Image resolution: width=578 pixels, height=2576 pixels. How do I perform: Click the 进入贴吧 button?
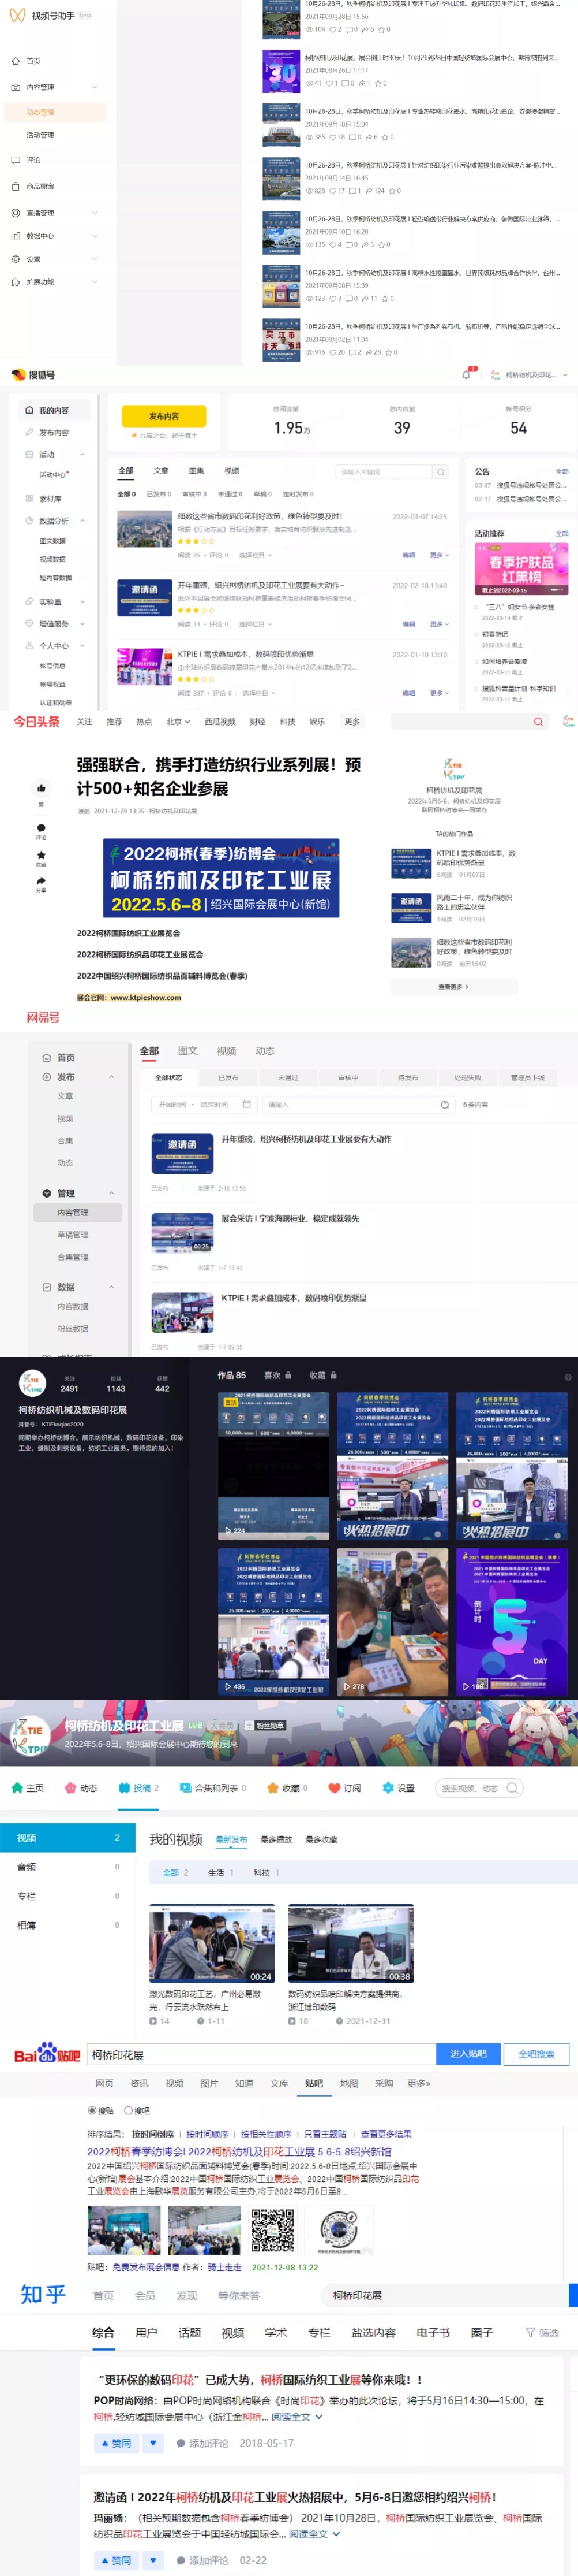pos(468,2054)
